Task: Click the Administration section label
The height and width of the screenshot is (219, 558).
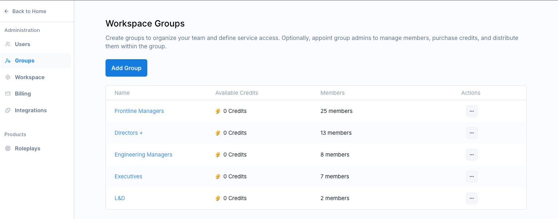Action: (x=22, y=30)
